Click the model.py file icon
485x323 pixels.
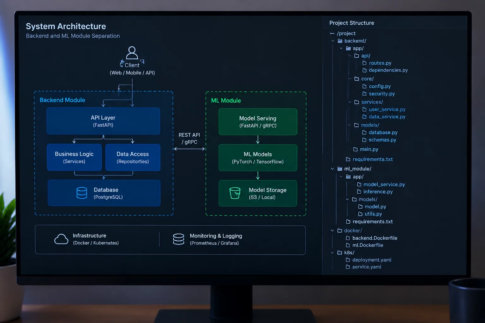click(x=360, y=207)
